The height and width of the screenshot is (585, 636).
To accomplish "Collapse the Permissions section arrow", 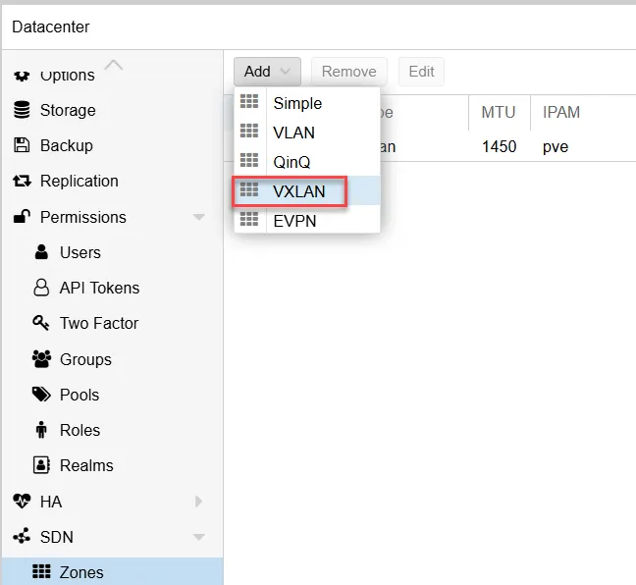I will [x=198, y=217].
